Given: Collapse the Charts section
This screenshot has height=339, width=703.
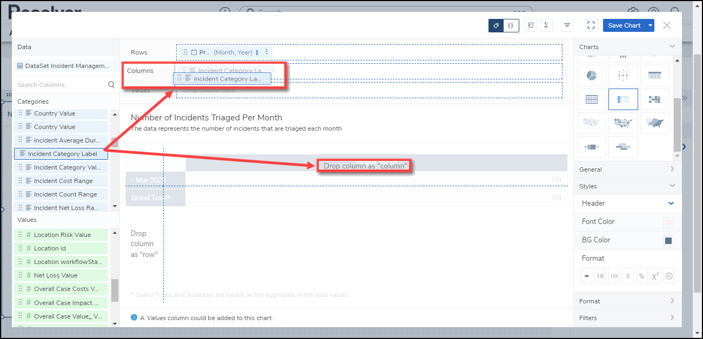Looking at the screenshot, I should pyautogui.click(x=672, y=47).
